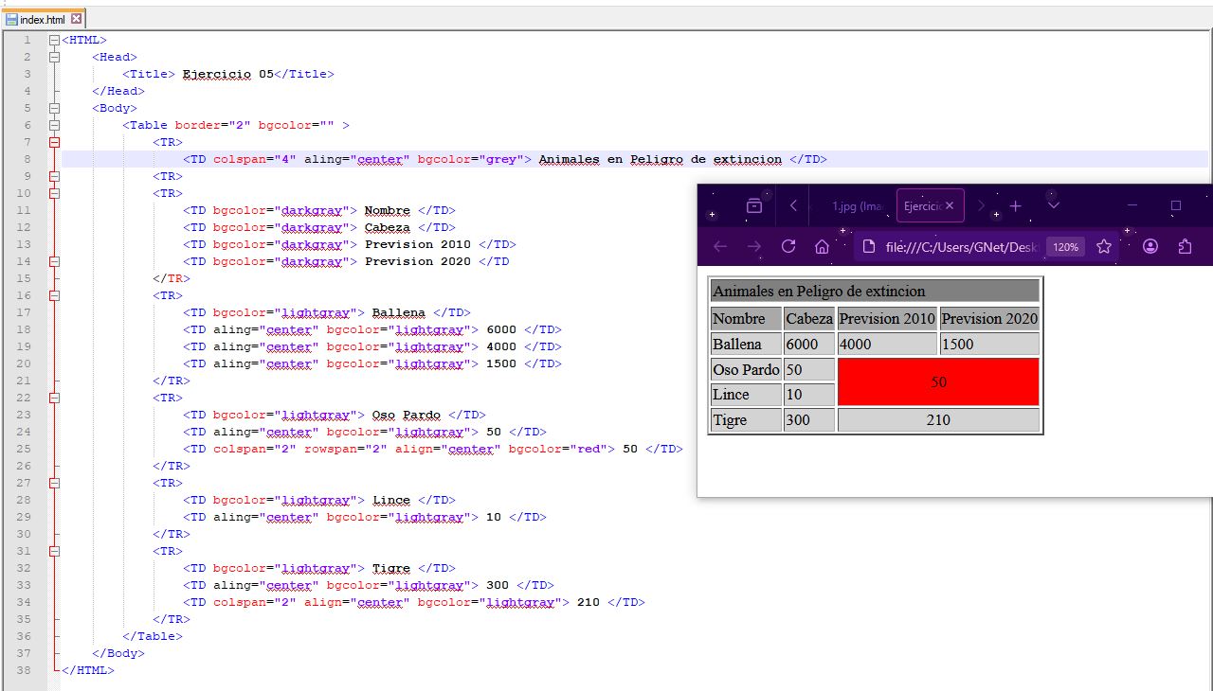Click the browser reload button
The image size is (1213, 691).
pyautogui.click(x=788, y=247)
